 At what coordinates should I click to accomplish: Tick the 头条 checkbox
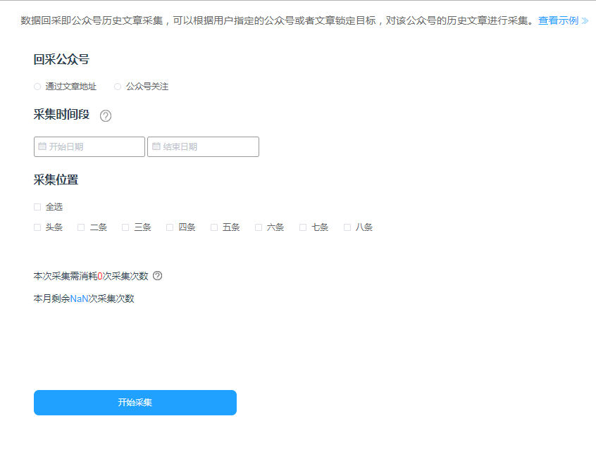tap(37, 227)
